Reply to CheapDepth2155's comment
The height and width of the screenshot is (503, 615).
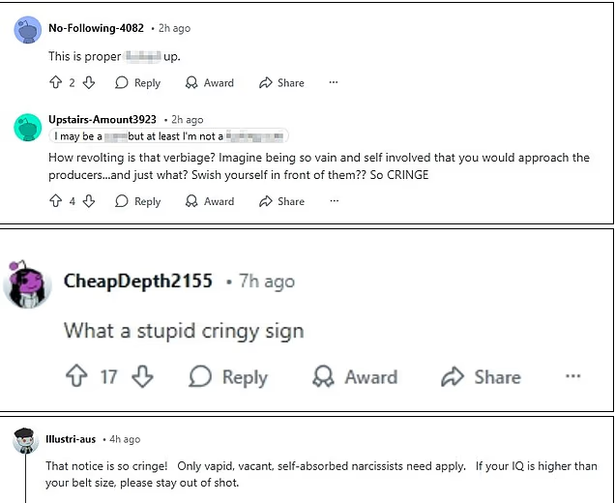click(228, 376)
